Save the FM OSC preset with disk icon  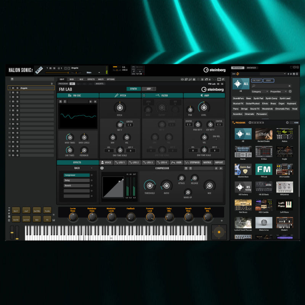click(x=61, y=101)
